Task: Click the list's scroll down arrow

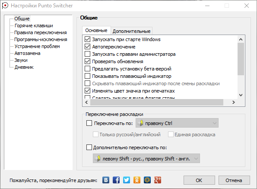Action: pos(241,95)
